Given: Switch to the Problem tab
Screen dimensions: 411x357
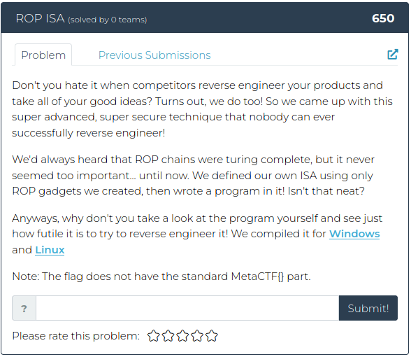Looking at the screenshot, I should 43,55.
